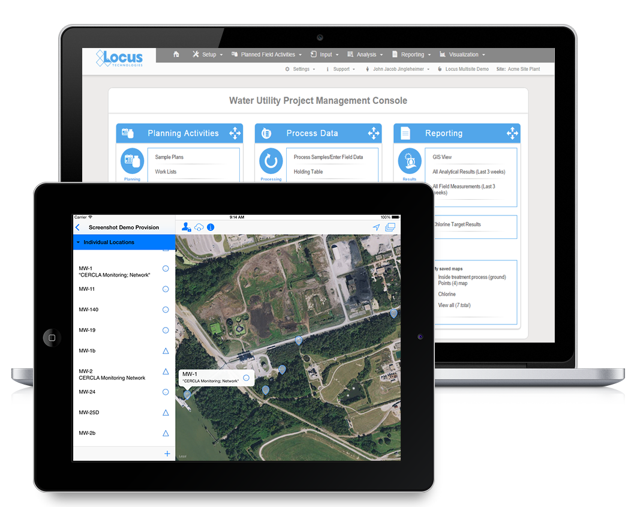This screenshot has height=507, width=637.
Task: Select the triangle marker beside MW-25D
Action: click(x=166, y=413)
